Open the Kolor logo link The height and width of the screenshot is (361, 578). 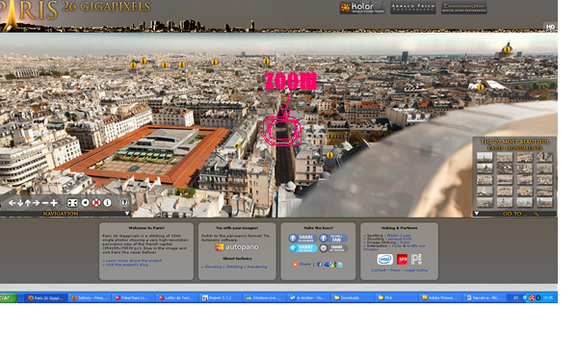pyautogui.click(x=362, y=8)
